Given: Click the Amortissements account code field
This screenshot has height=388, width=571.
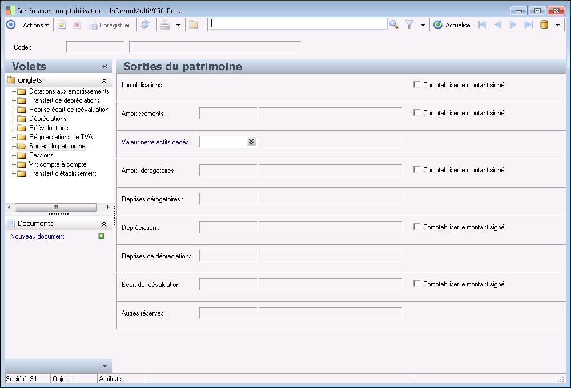Looking at the screenshot, I should (x=228, y=113).
